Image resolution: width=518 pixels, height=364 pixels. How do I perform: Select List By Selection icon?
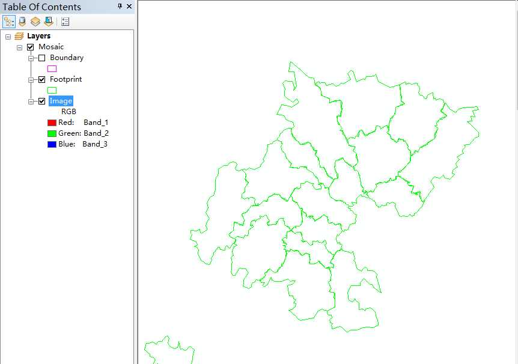49,22
